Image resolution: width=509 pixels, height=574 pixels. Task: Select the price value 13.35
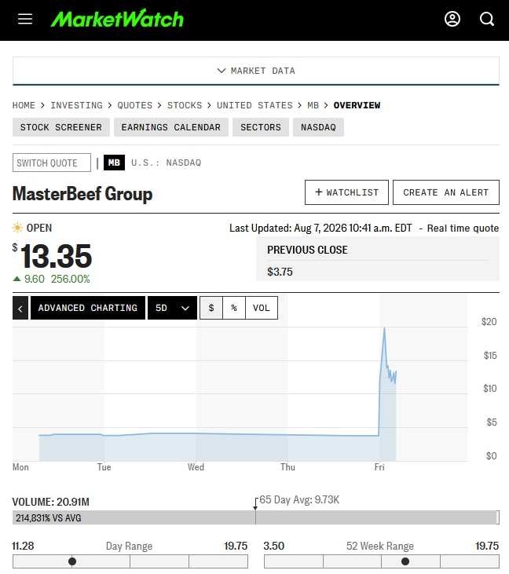[x=56, y=256]
